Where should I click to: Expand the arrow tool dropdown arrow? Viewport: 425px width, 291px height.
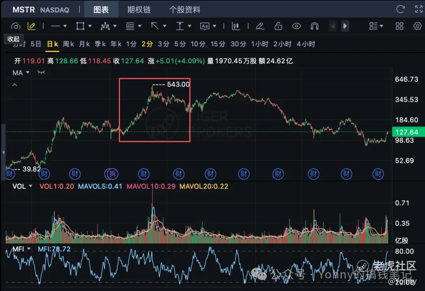[x=164, y=26]
